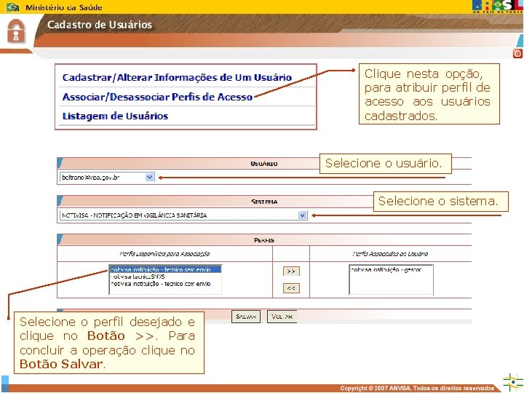Click the NOTIVISA system selection field
The width and height of the screenshot is (524, 393).
[x=183, y=215]
